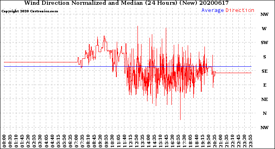Click the 08:10 time axis label
The width and height of the screenshot is (275, 149).
point(88,141)
